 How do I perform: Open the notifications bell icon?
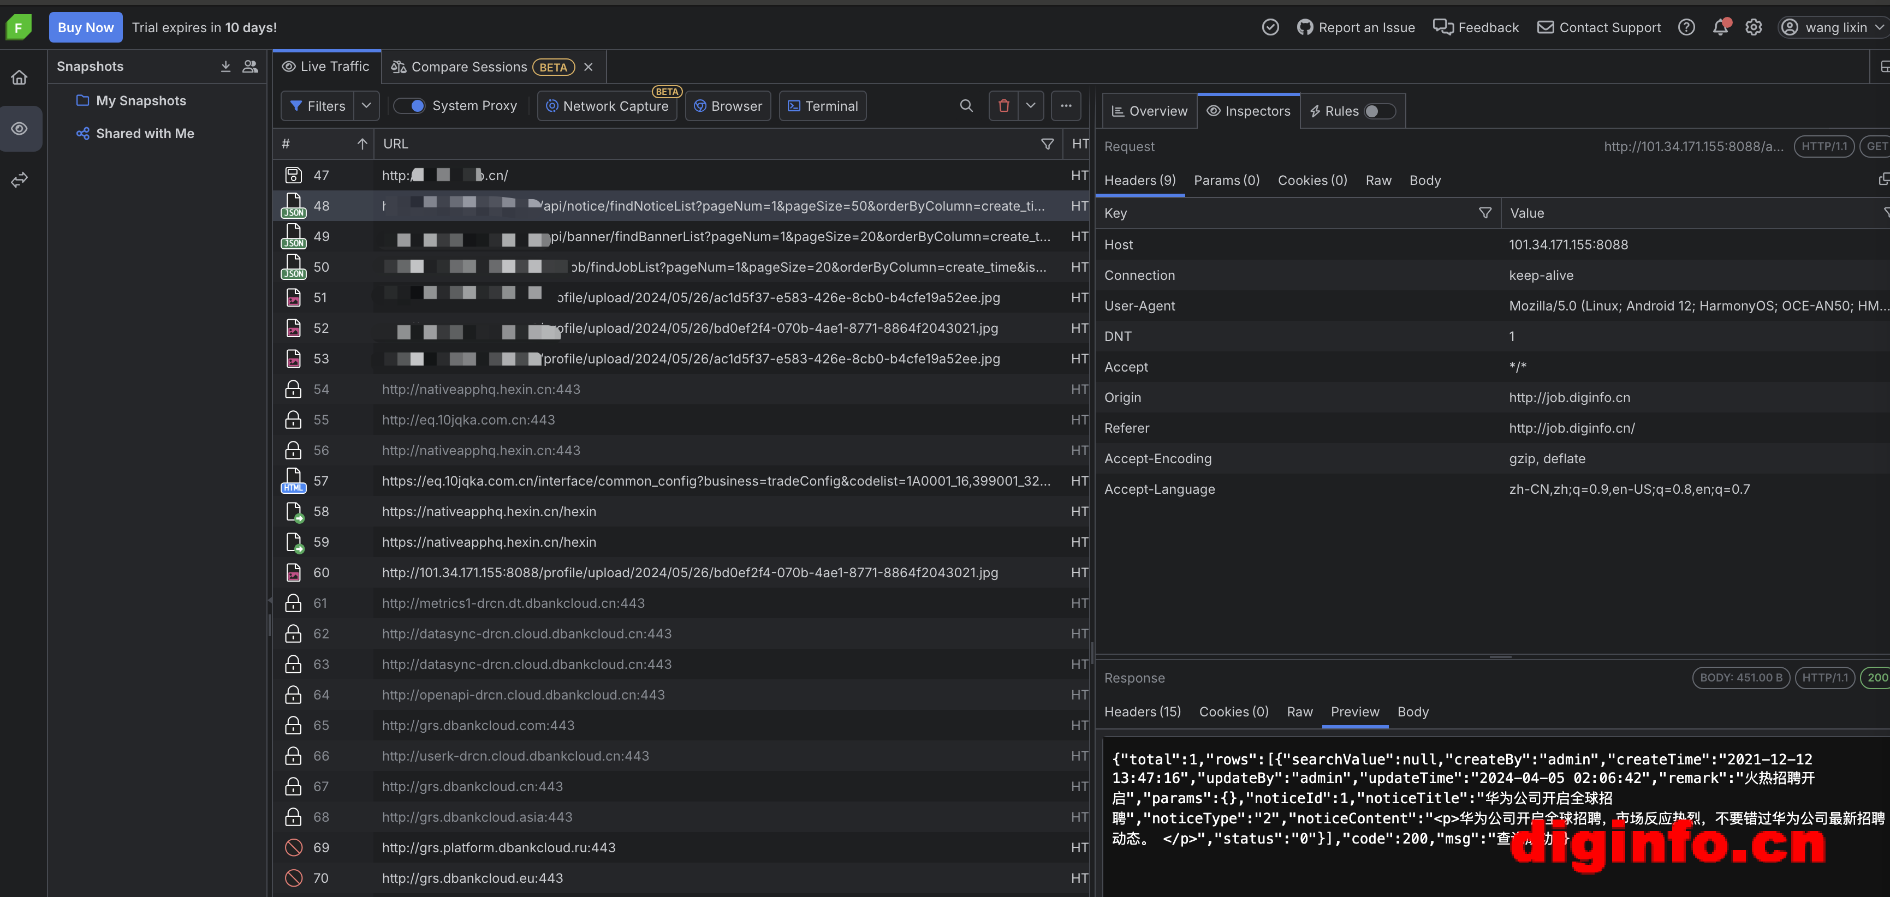click(1721, 28)
